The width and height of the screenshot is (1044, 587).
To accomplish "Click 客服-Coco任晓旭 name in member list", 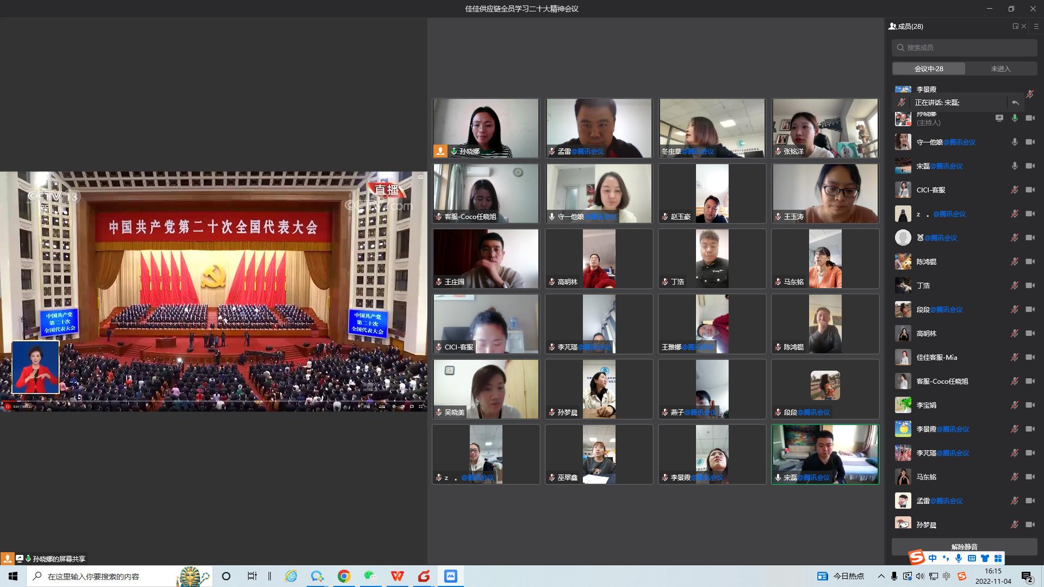I will pos(942,382).
